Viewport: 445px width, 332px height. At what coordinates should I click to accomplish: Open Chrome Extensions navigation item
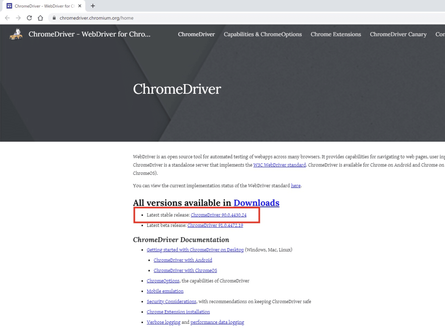point(336,34)
